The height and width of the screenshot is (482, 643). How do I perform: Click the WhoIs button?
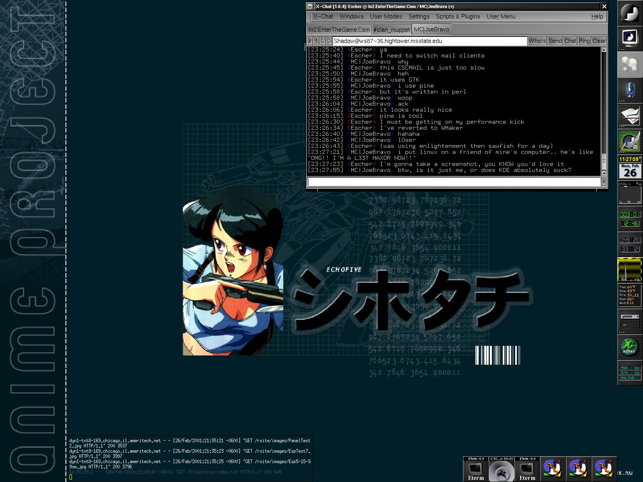[537, 41]
